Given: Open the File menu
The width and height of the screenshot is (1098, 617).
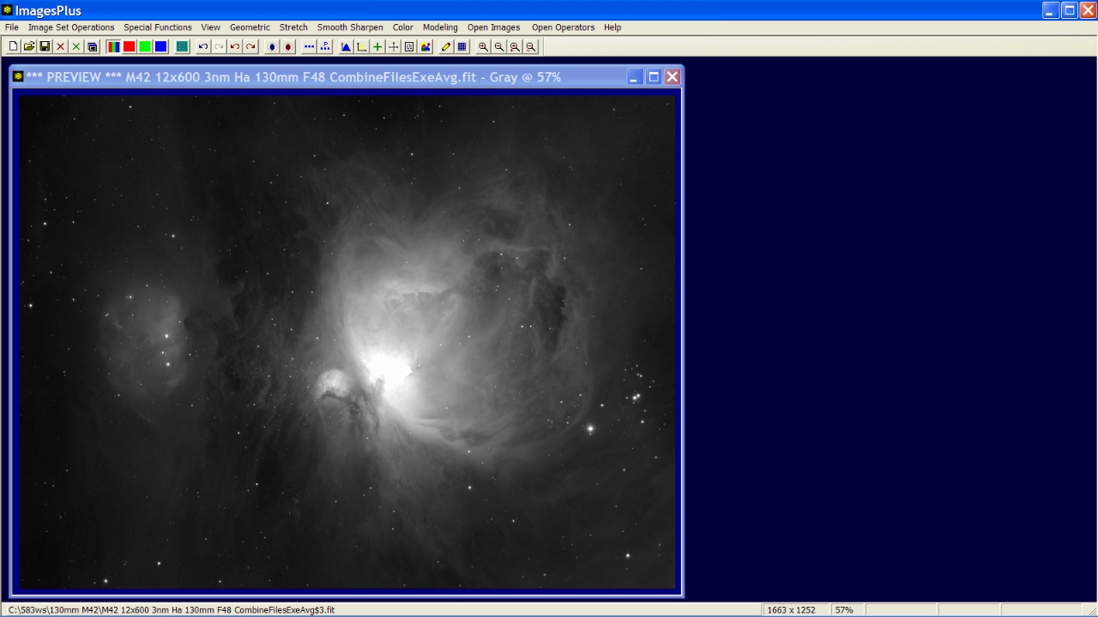Looking at the screenshot, I should click(x=11, y=27).
